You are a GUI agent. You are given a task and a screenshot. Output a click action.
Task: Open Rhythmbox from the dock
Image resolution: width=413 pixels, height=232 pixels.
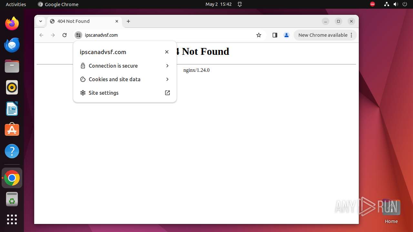click(12, 87)
